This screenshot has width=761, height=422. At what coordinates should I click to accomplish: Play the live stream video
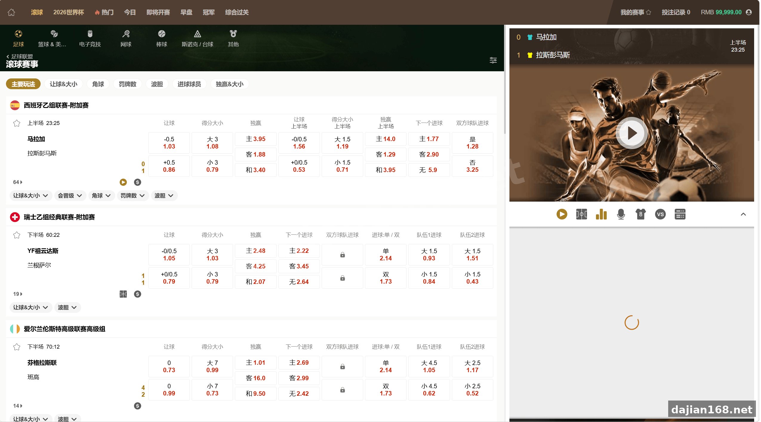click(631, 133)
